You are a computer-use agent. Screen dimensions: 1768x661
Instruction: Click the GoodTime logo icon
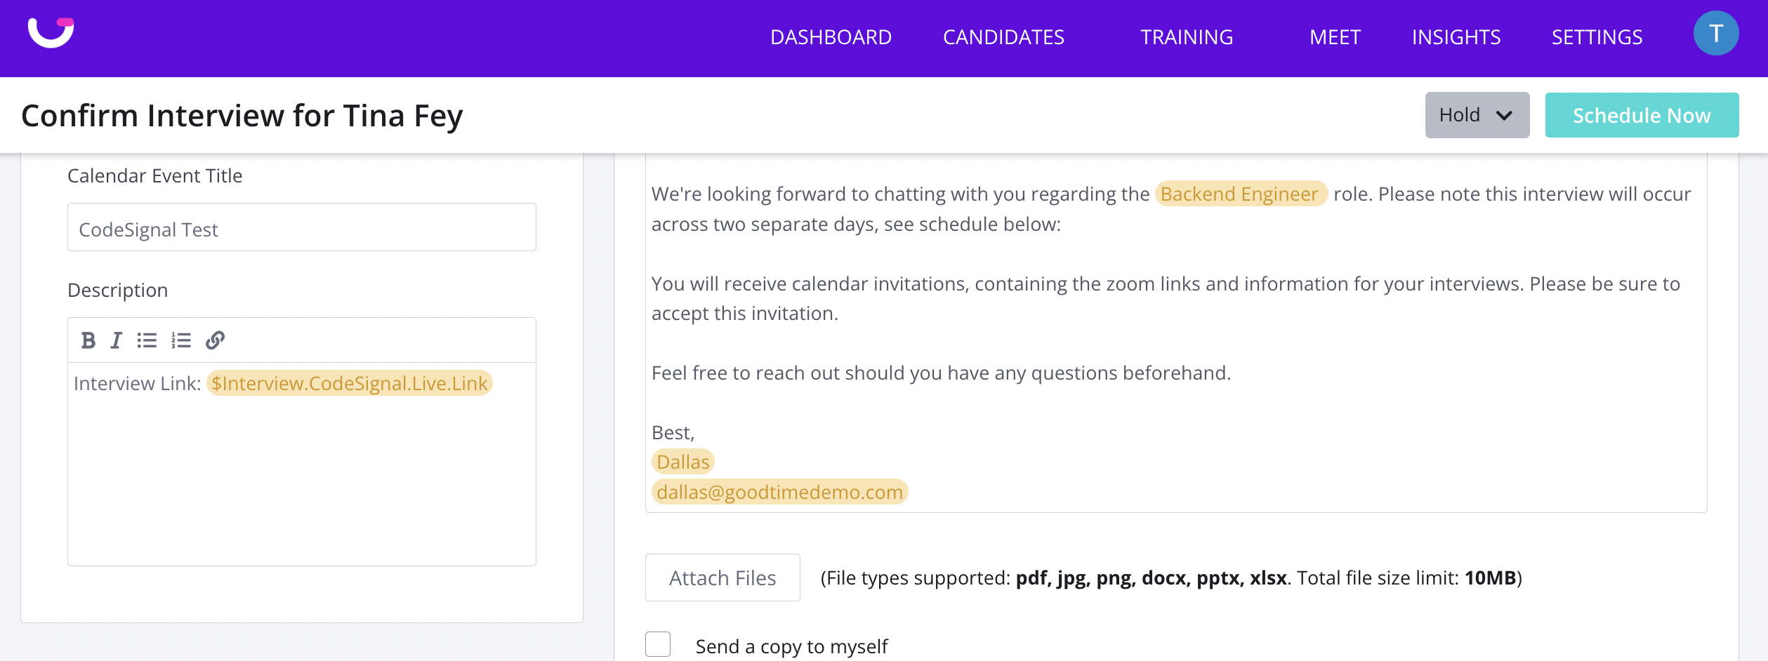tap(51, 32)
